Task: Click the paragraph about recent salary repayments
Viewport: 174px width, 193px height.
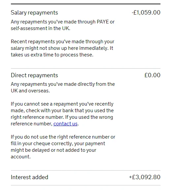Action: tap(62, 48)
